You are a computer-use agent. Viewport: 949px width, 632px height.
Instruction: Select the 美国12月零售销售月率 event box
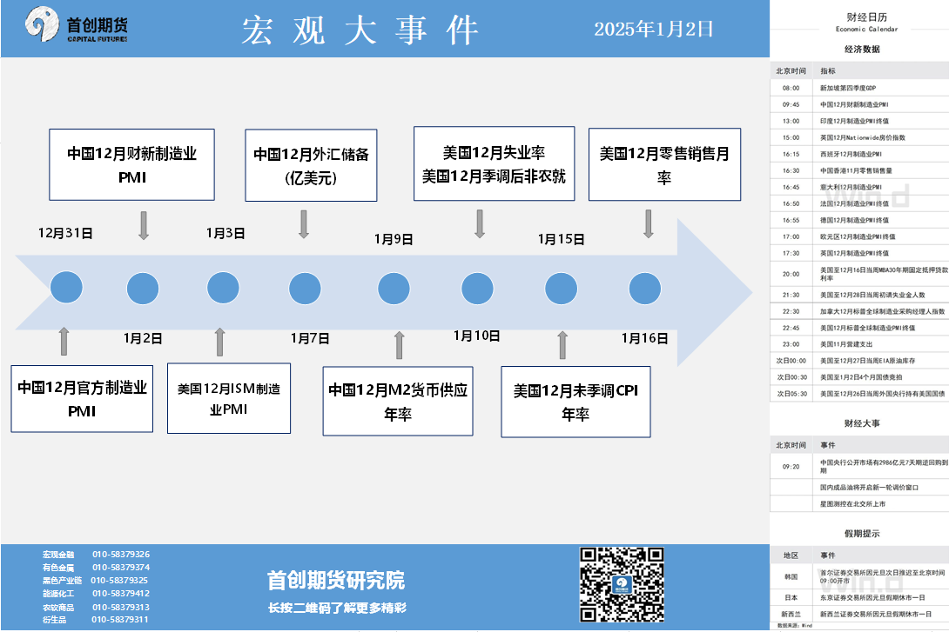(664, 164)
